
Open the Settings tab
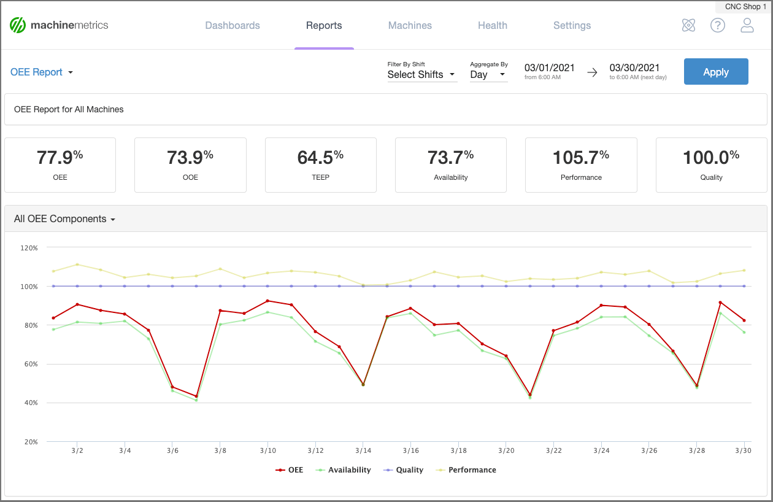click(572, 25)
